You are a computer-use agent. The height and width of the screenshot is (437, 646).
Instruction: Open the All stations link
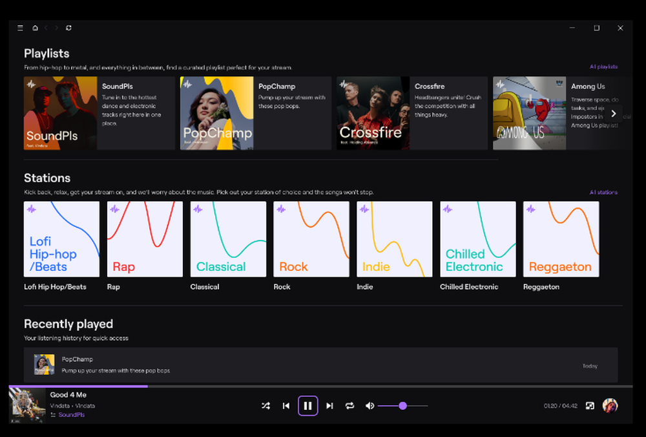(x=605, y=192)
